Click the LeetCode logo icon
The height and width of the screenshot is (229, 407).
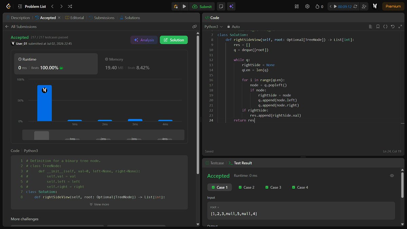8,6
